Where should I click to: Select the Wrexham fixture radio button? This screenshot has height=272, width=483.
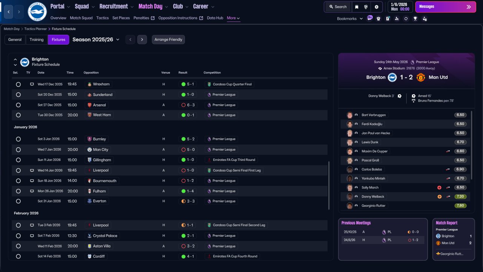coord(18,84)
